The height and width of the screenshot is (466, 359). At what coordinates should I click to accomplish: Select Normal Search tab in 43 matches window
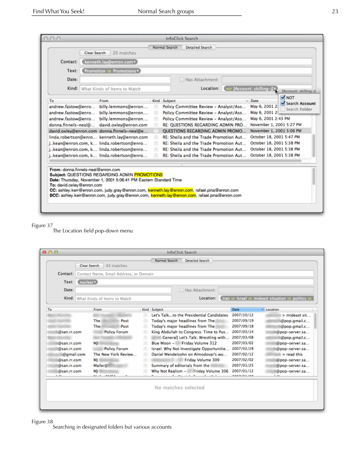tap(166, 261)
